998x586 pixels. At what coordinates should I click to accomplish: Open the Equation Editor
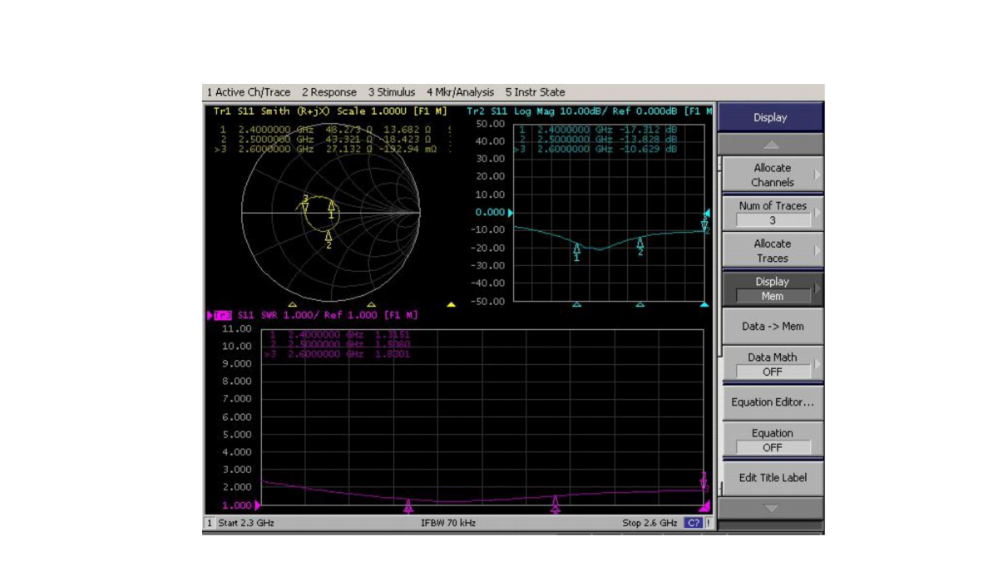pos(772,402)
